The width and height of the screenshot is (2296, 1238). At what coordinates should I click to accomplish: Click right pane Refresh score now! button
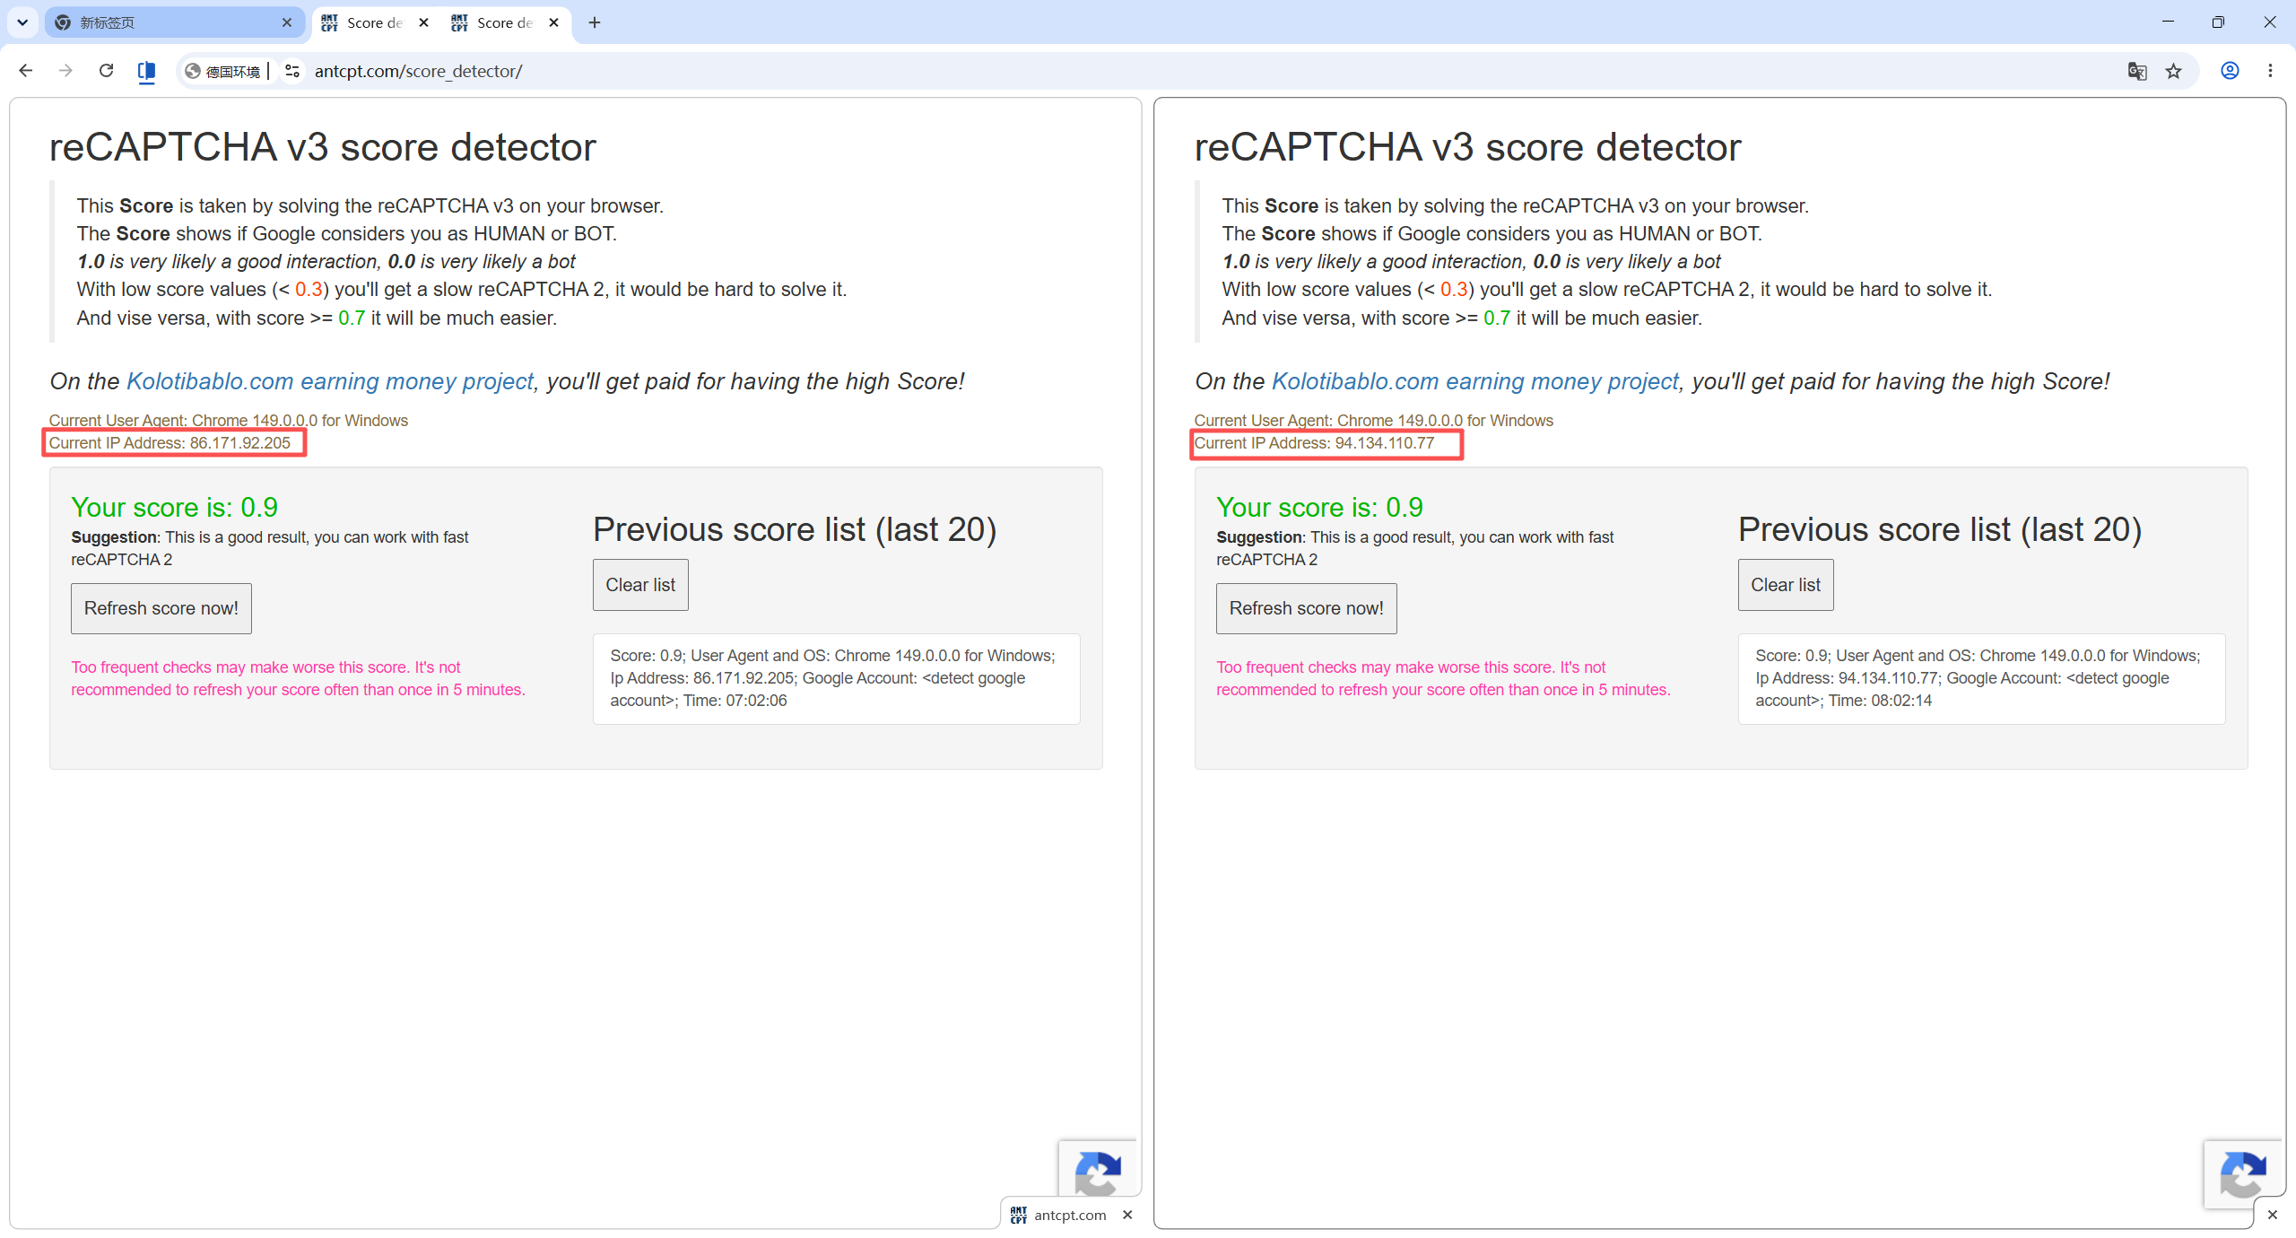pyautogui.click(x=1306, y=608)
